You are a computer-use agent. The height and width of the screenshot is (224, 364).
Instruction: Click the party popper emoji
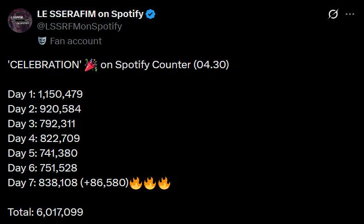[91, 65]
